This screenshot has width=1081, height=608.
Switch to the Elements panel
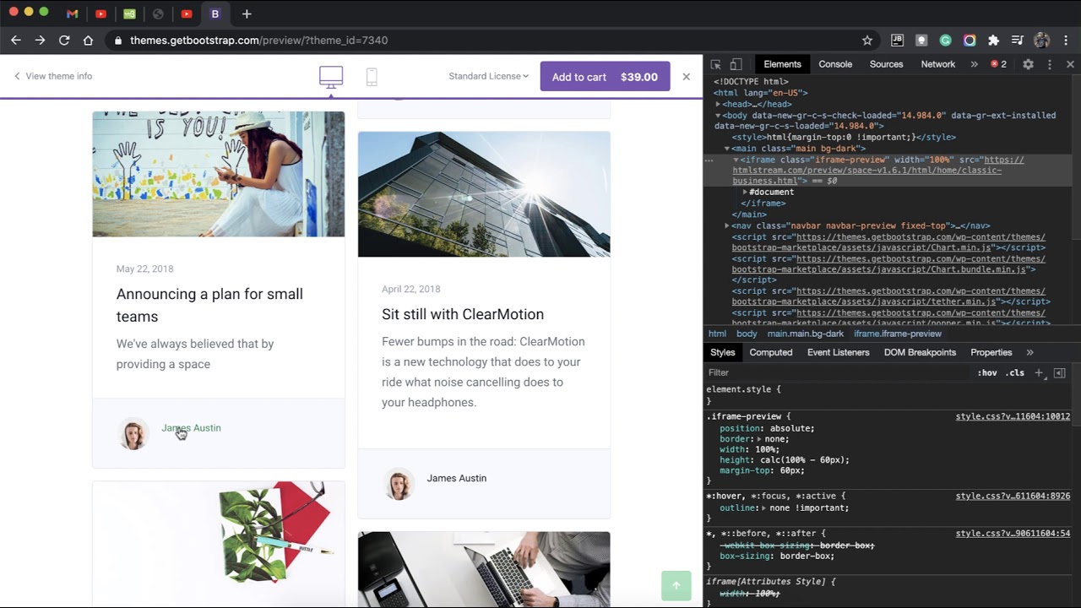(782, 64)
